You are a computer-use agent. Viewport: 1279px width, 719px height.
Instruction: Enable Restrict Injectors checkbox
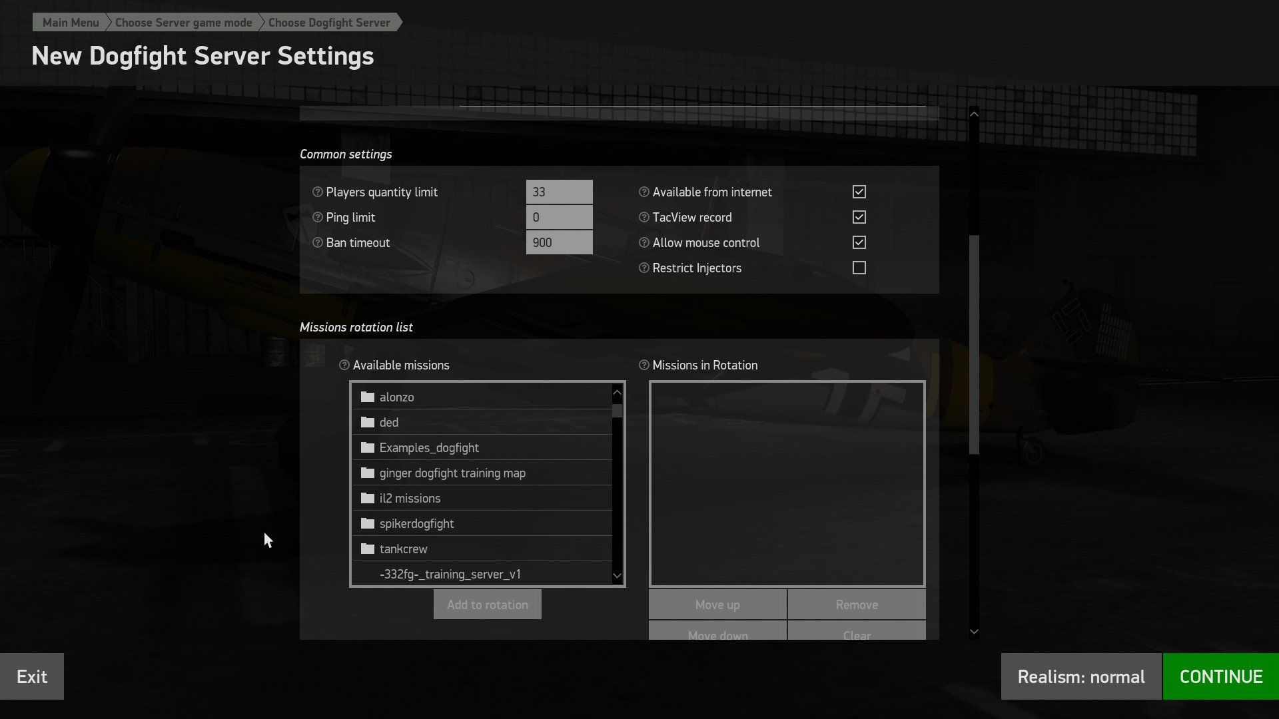pyautogui.click(x=859, y=268)
